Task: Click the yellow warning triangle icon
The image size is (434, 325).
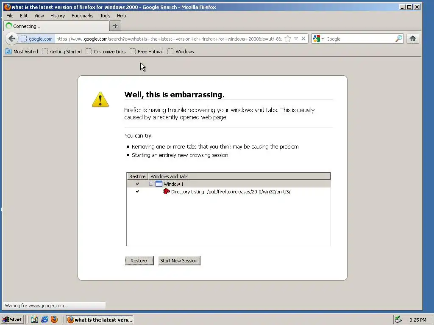Action: click(100, 99)
